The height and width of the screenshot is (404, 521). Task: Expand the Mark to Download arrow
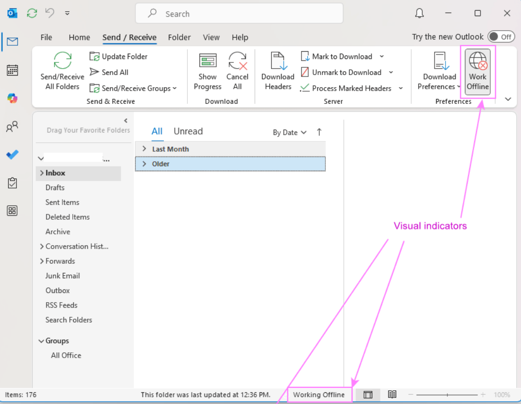[x=382, y=57]
